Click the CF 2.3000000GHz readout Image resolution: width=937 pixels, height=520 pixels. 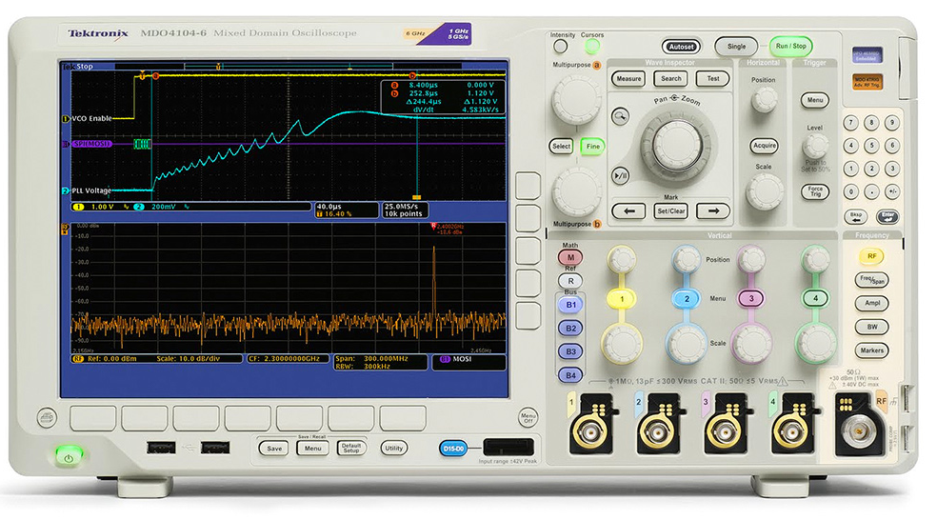coord(288,359)
